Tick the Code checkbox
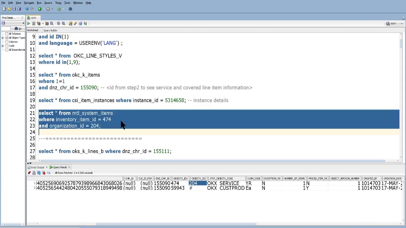Viewport: 406px width, 228px height. coord(7,46)
